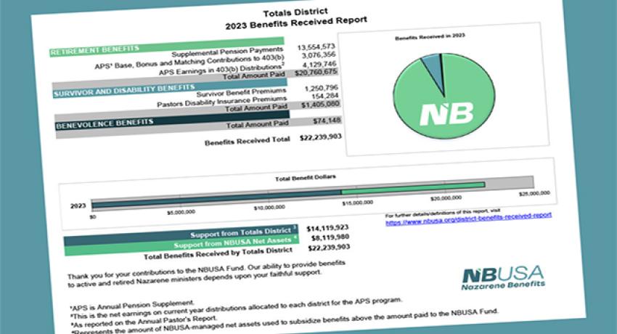Viewport: 617px width, 334px height.
Task: Click the $5,000,000 axis label
Action: click(x=181, y=212)
